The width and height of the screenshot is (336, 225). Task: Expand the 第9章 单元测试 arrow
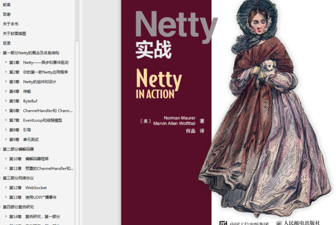coord(6,139)
